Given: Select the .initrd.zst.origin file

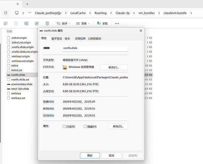Looking at the screenshot, I should click(21, 43).
